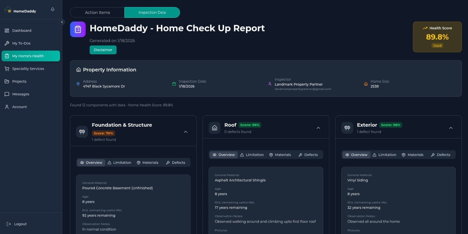Click the inspector person icon
This screenshot has width=468, height=234.
(270, 84)
